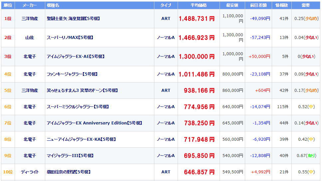Select info count 5件
The height and width of the screenshot is (181, 322).
click(x=285, y=56)
